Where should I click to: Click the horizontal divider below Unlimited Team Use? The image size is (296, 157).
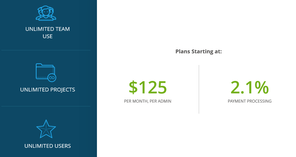(x=46, y=50)
